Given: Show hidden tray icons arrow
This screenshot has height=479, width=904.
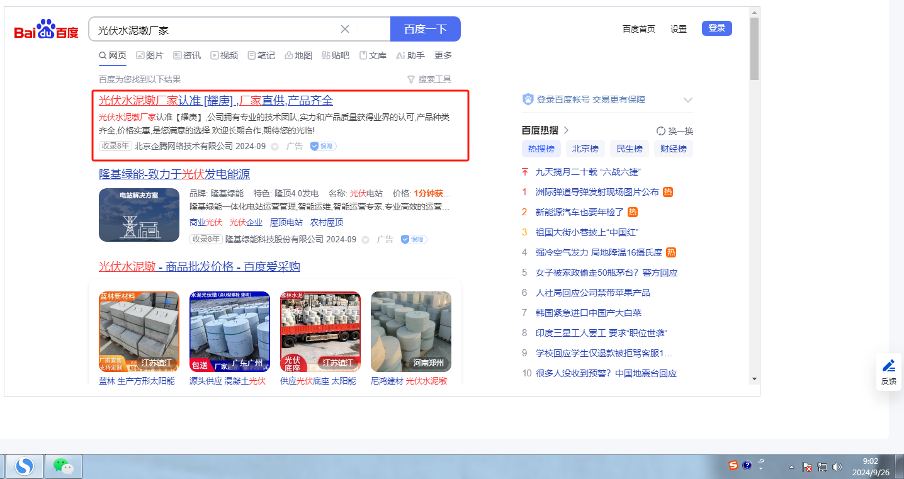Looking at the screenshot, I should tap(792, 467).
